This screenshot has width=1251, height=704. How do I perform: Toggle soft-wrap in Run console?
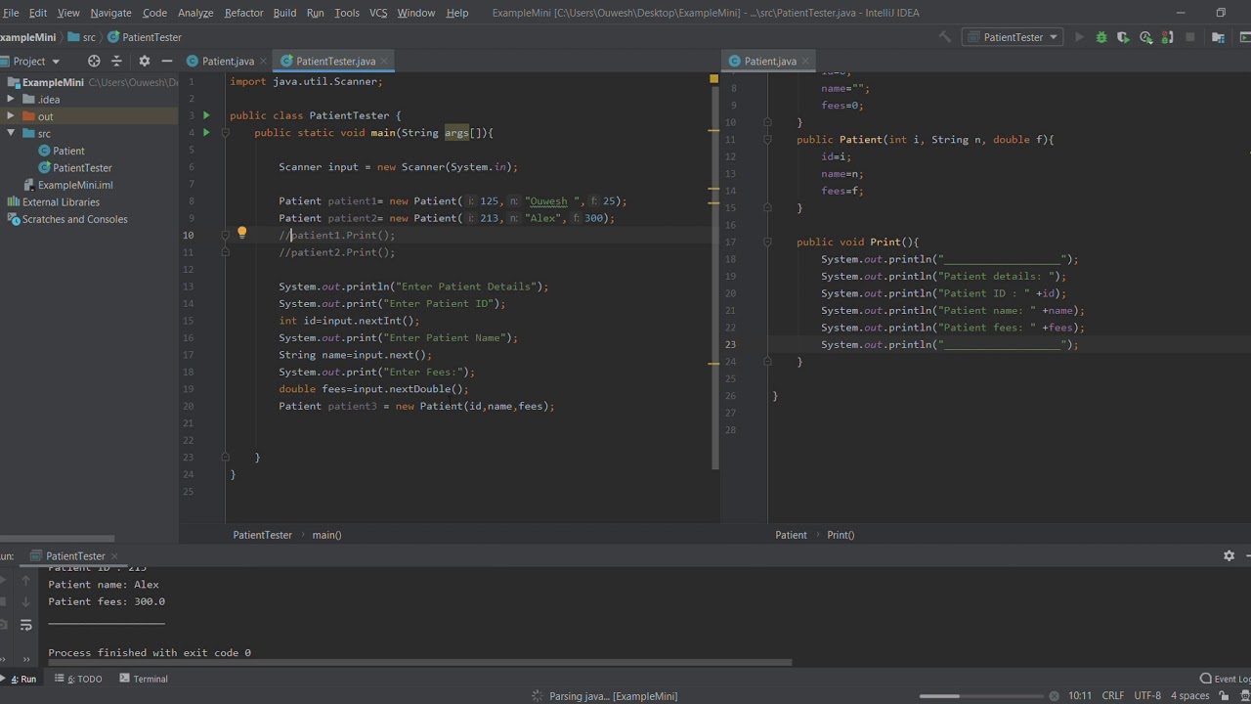[26, 625]
